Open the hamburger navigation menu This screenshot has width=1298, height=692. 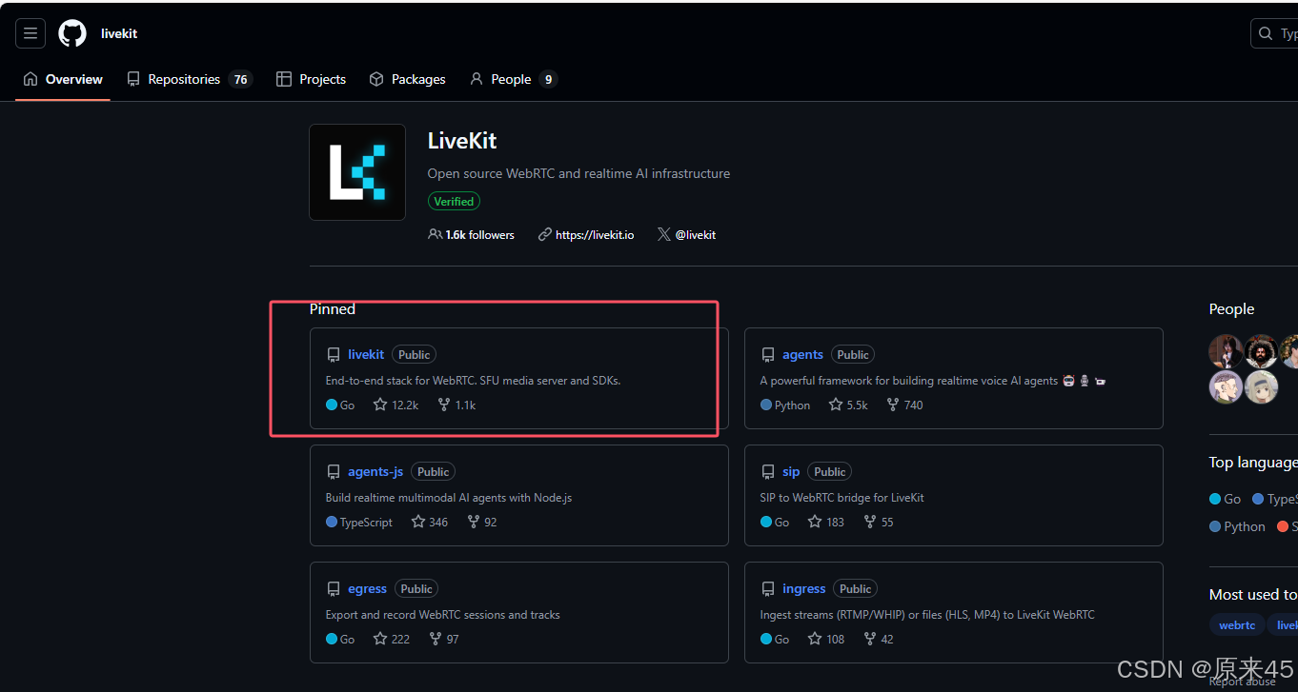(30, 33)
